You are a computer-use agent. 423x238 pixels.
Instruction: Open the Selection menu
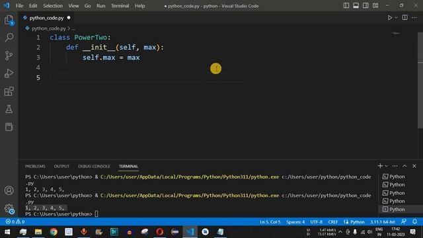coord(53,6)
